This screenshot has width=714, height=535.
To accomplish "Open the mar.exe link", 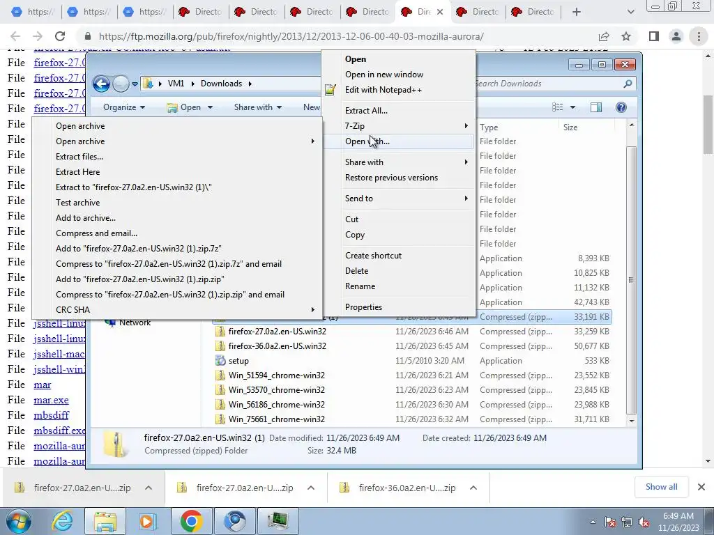I will pyautogui.click(x=51, y=400).
